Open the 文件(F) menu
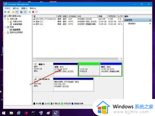The height and width of the screenshot is (116, 155). [7, 8]
